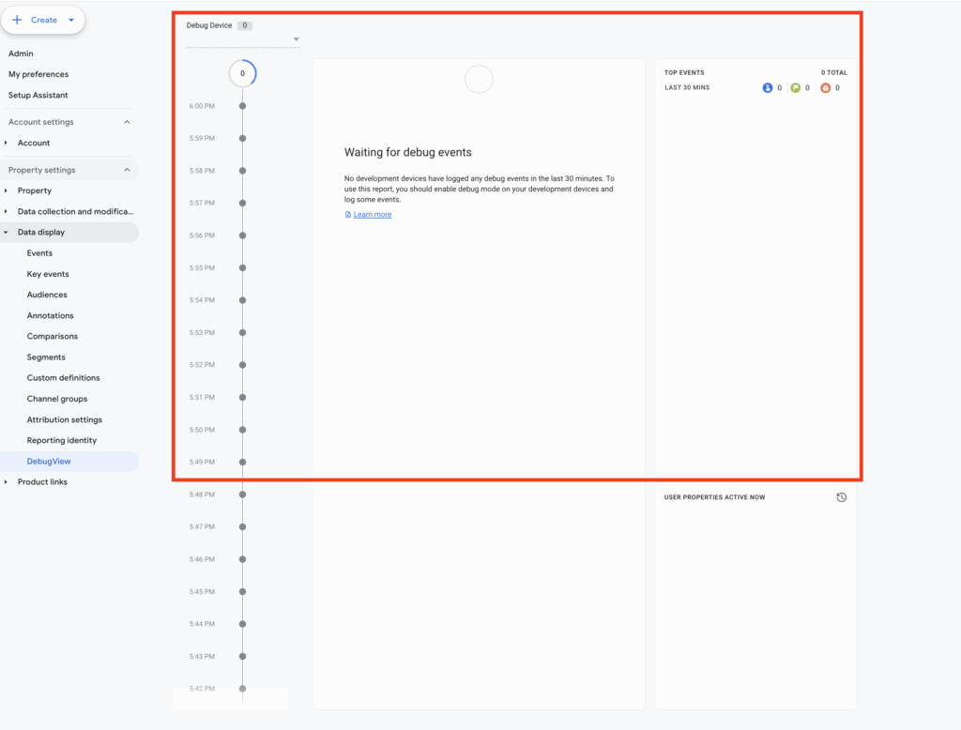The image size is (961, 730).
Task: Collapse the Data display group
Action: tap(7, 233)
